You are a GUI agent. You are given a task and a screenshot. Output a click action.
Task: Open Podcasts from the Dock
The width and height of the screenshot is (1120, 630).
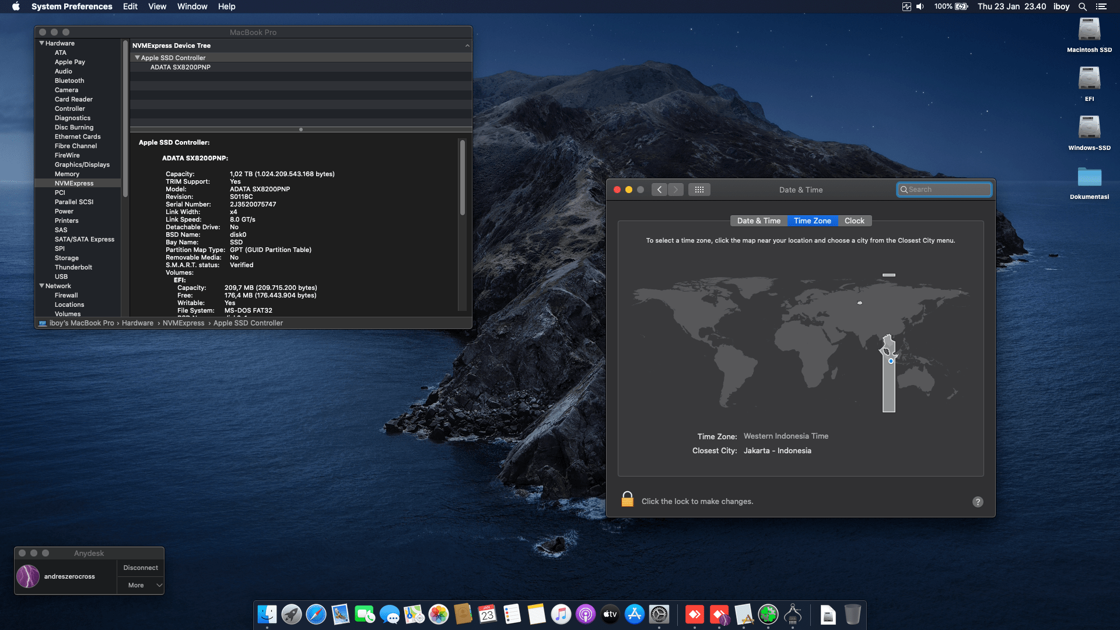pyautogui.click(x=586, y=614)
